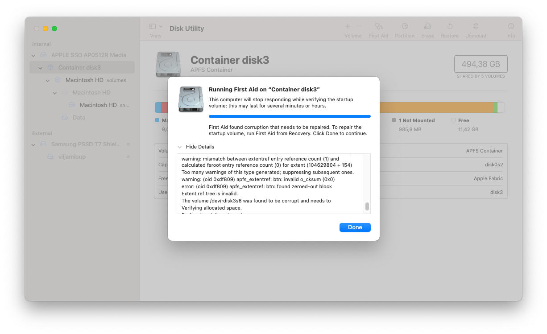Click the First Aid progress bar
Screen dimensions: 547x334
click(x=290, y=116)
